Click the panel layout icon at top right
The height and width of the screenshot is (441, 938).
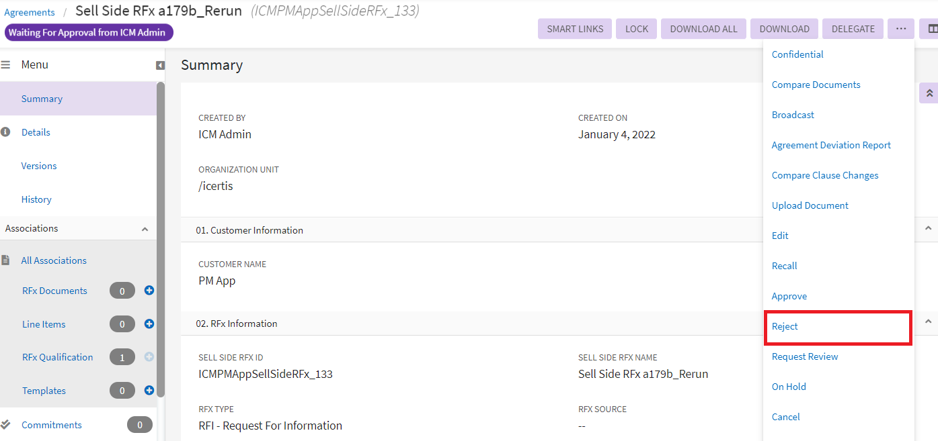pos(932,29)
